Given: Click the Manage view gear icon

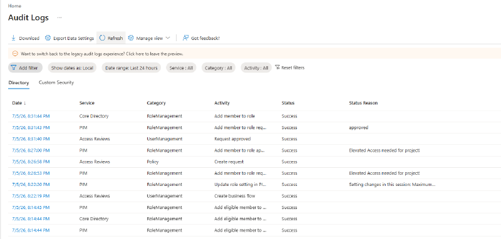Looking at the screenshot, I should (131, 38).
